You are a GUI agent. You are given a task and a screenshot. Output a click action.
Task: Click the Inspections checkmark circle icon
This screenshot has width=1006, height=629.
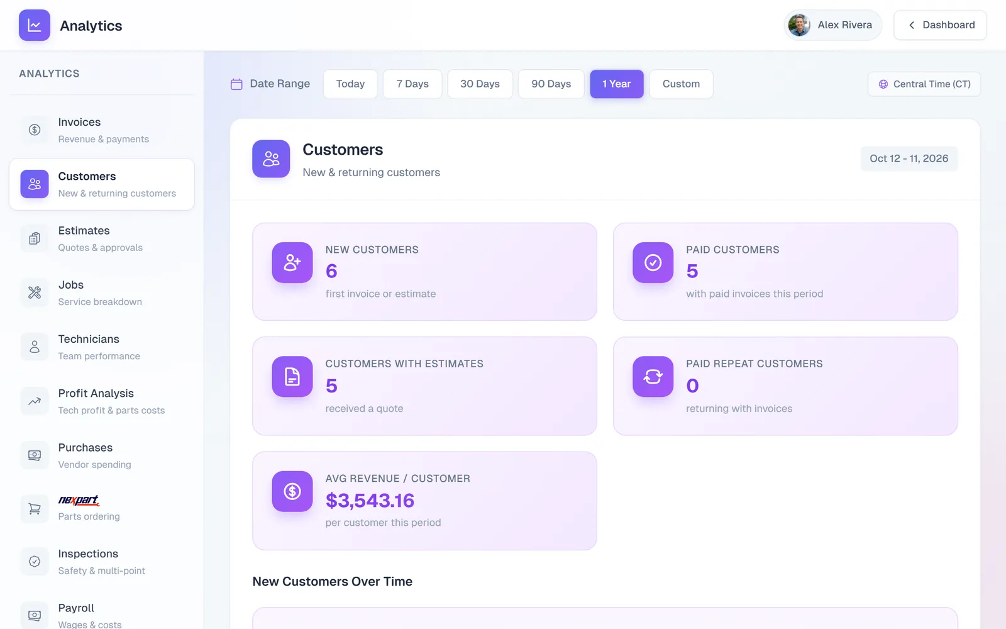click(x=35, y=561)
